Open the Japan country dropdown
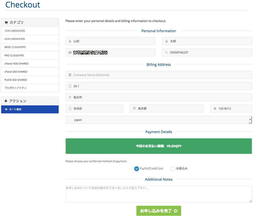Screen dimensions: 253x217 (157, 120)
